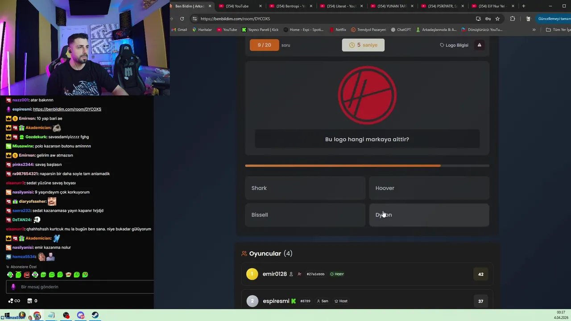
Task: Open Discord from the taskbar
Action: tap(81, 316)
